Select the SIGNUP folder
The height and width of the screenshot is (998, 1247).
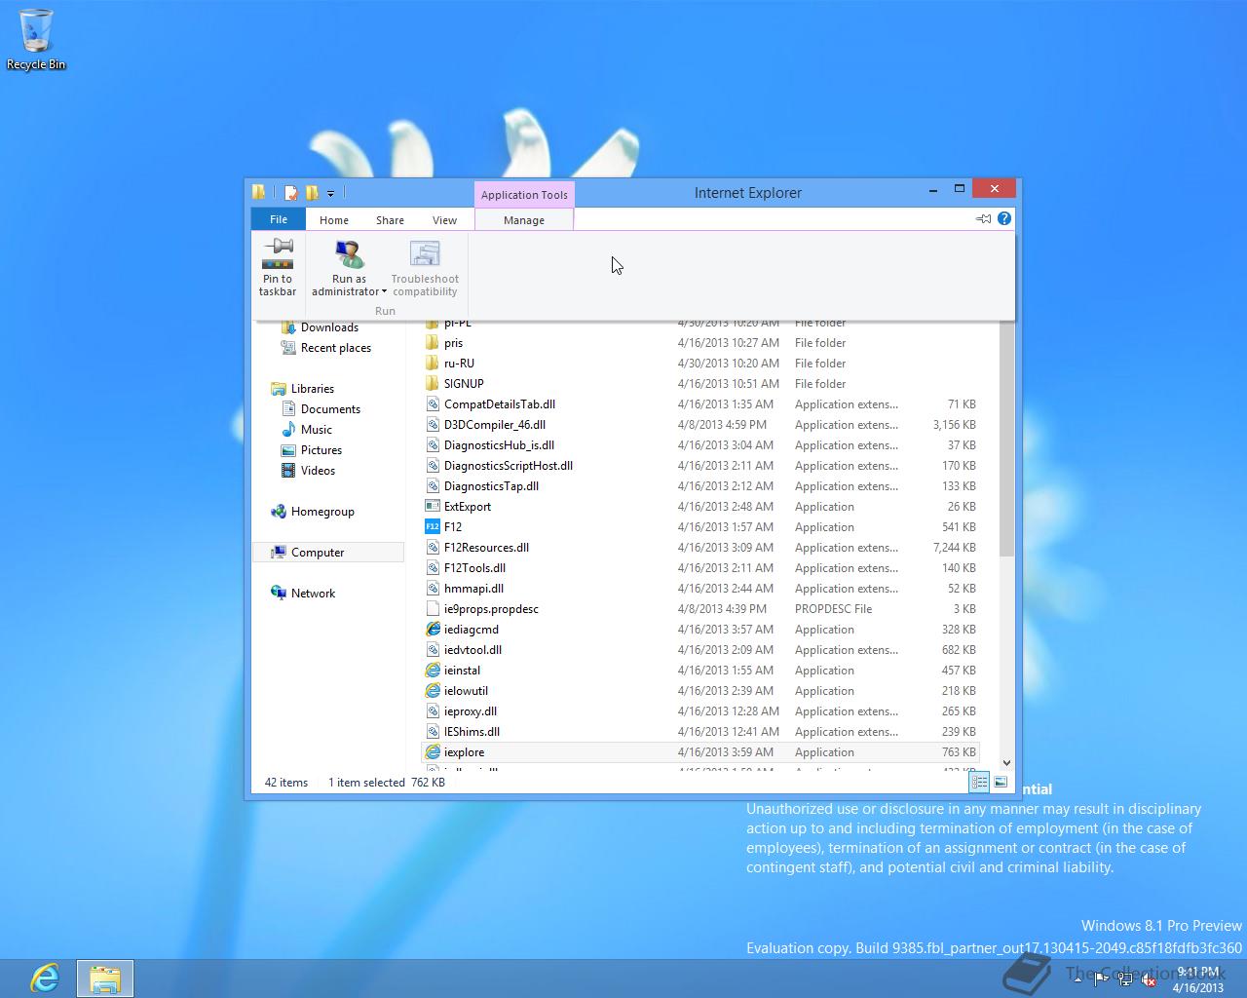click(699, 384)
